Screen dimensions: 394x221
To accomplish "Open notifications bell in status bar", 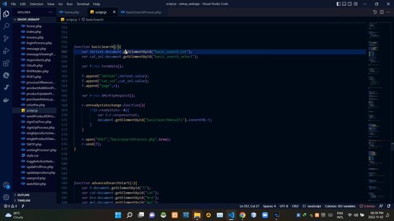I will [x=388, y=206].
